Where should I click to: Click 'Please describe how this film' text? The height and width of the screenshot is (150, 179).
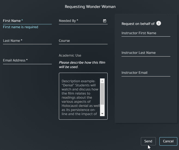click(x=82, y=63)
